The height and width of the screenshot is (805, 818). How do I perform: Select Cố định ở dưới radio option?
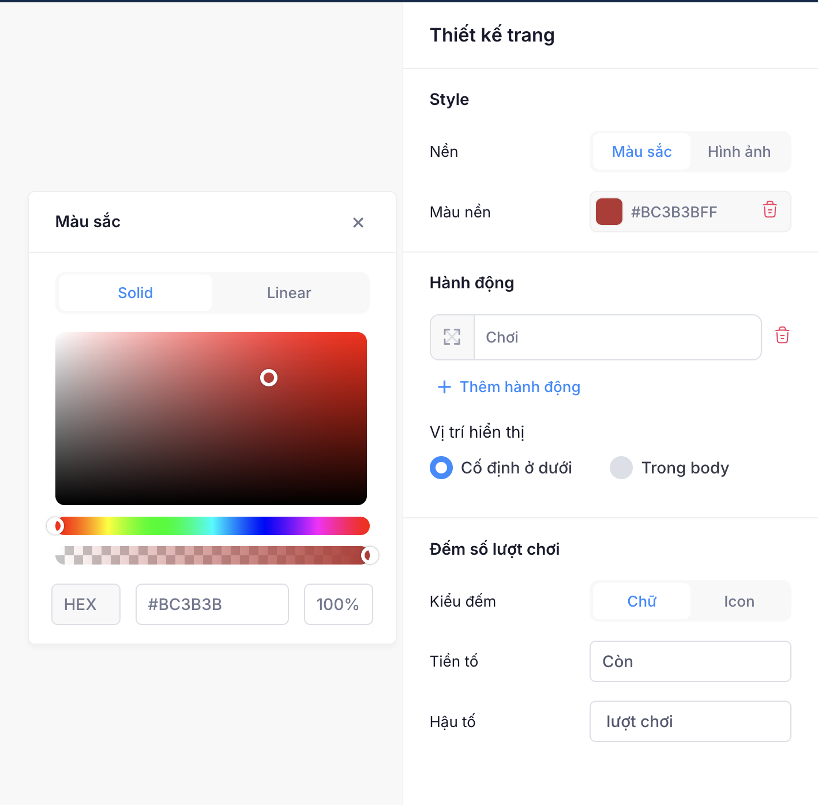click(441, 468)
